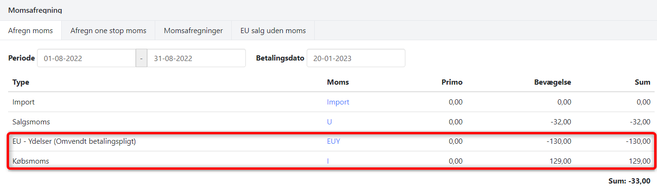
Task: Select the Købsmoms row label
Action: (31, 161)
